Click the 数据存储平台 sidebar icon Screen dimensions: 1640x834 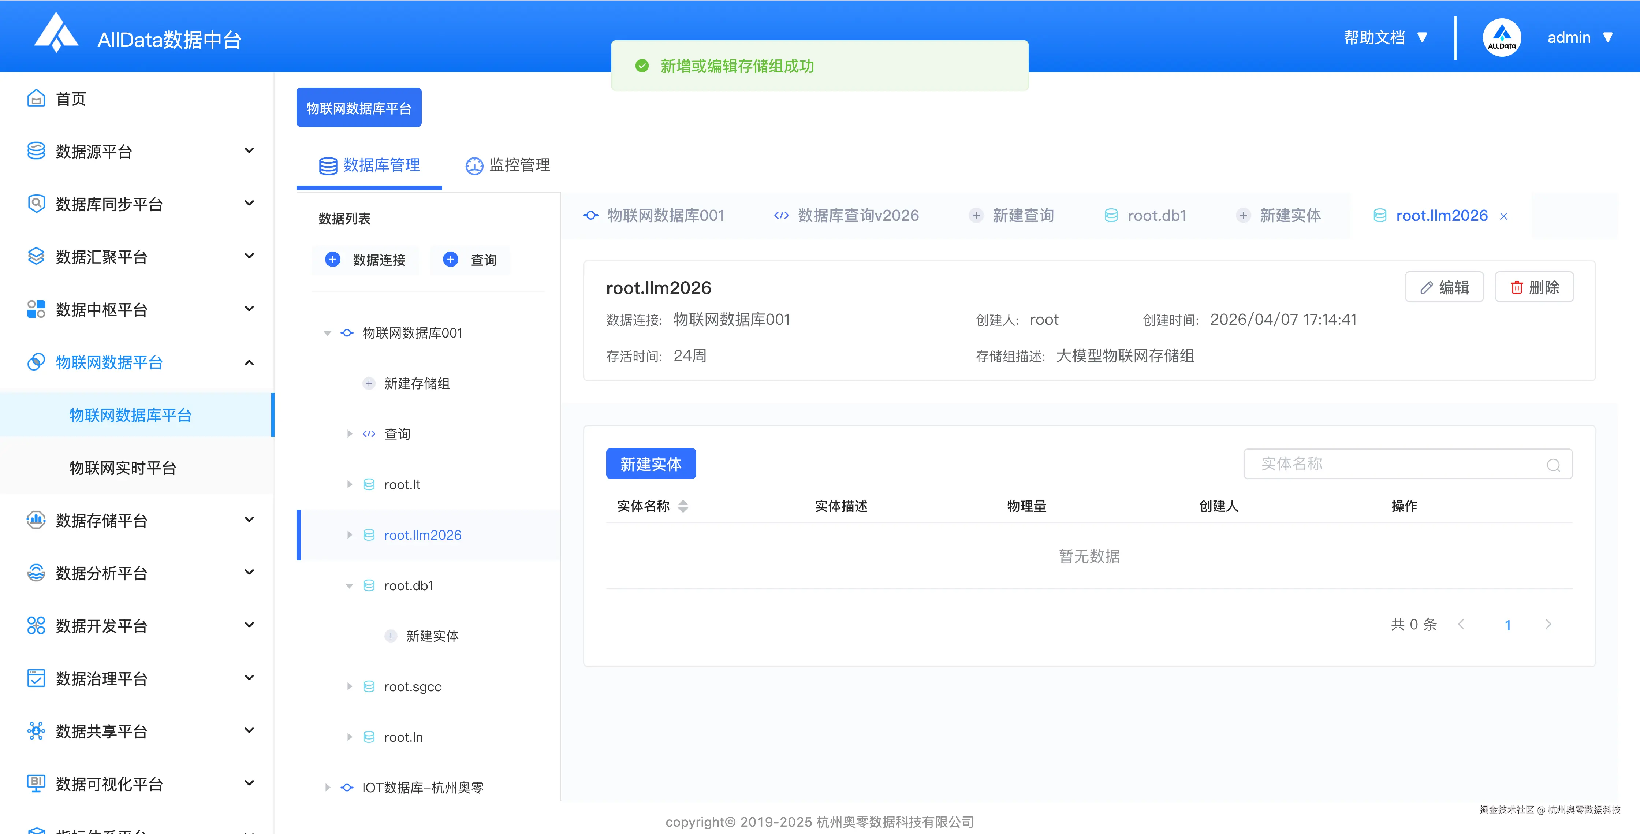36,520
